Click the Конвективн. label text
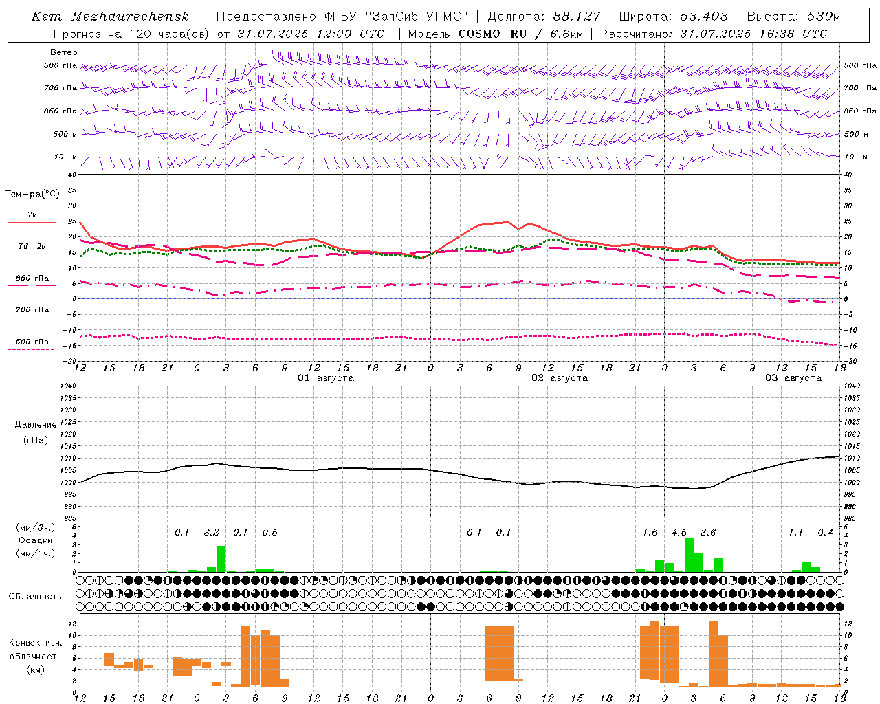The height and width of the screenshot is (704, 880). [36, 643]
